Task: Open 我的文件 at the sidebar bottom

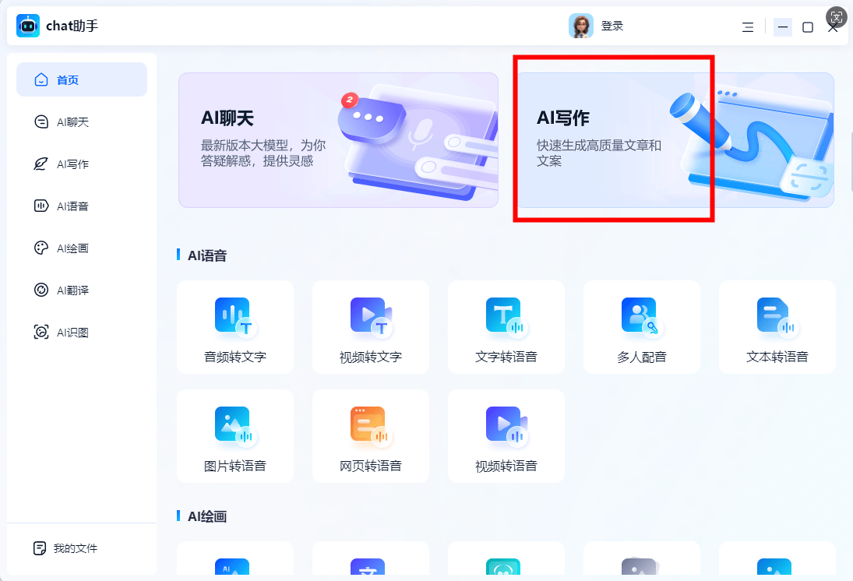Action: [x=82, y=548]
